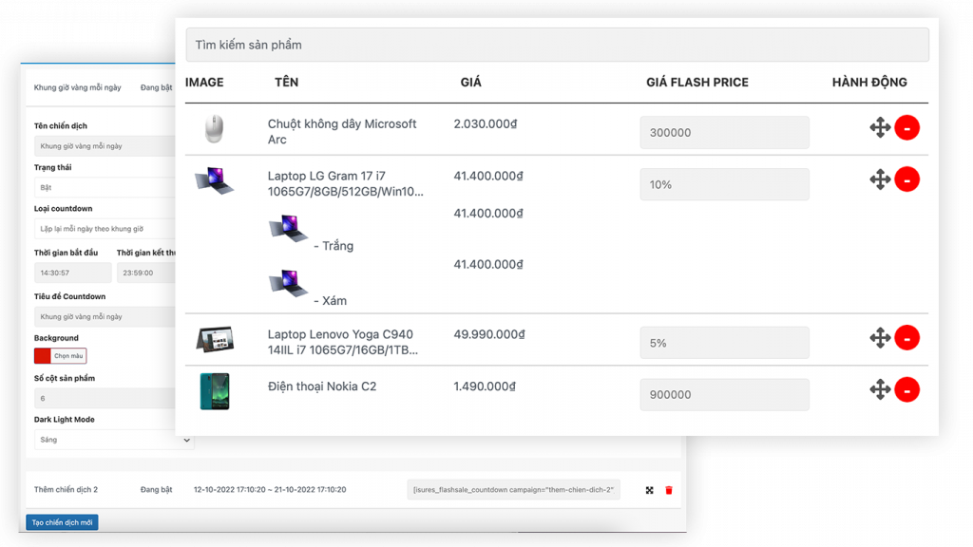Viewport: 973px width, 547px height.
Task: Click move handle for Laptop Lenovo Yoga C940
Action: (x=880, y=337)
